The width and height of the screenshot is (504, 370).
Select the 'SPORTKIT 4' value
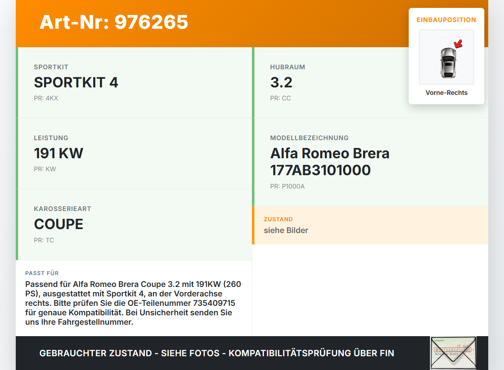tap(76, 83)
